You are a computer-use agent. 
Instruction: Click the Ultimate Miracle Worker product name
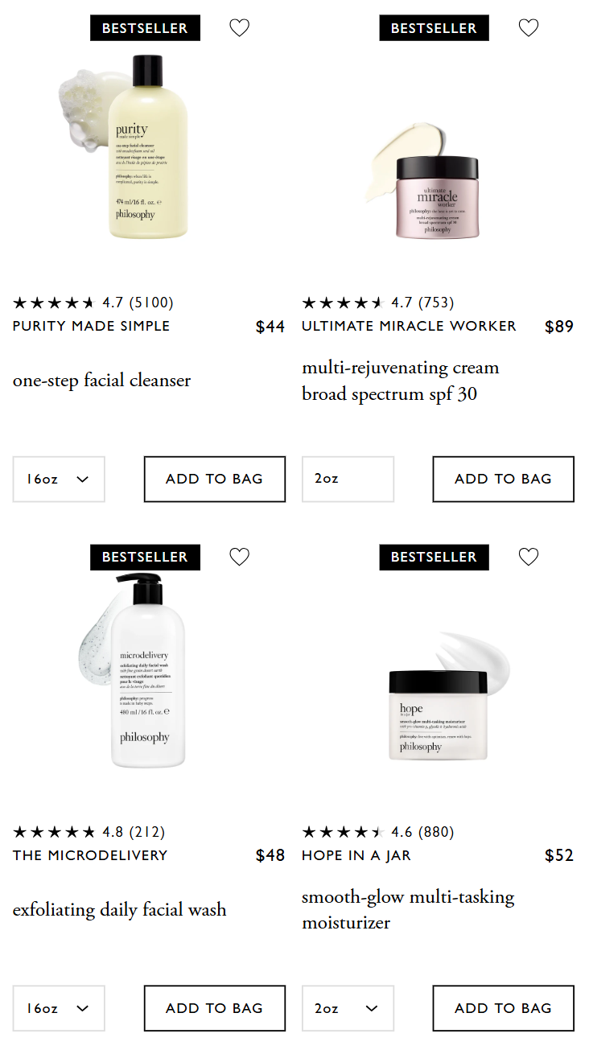pyautogui.click(x=409, y=326)
